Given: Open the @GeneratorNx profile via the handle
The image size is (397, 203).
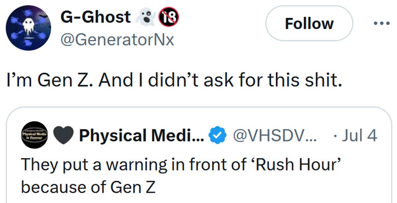Looking at the screenshot, I should coord(118,40).
